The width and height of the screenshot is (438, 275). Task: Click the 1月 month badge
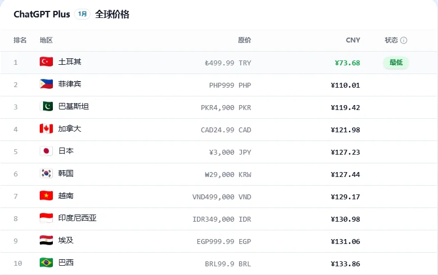(82, 14)
